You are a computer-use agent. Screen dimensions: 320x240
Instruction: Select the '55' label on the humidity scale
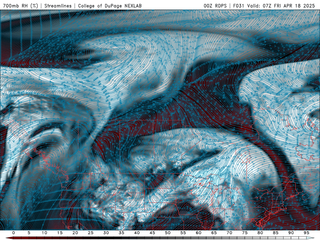(x=183, y=233)
